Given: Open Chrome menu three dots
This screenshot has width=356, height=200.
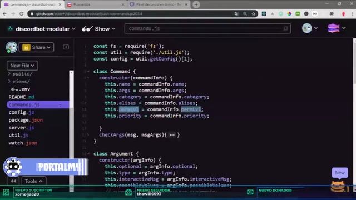Looking at the screenshot, I should [x=352, y=14].
